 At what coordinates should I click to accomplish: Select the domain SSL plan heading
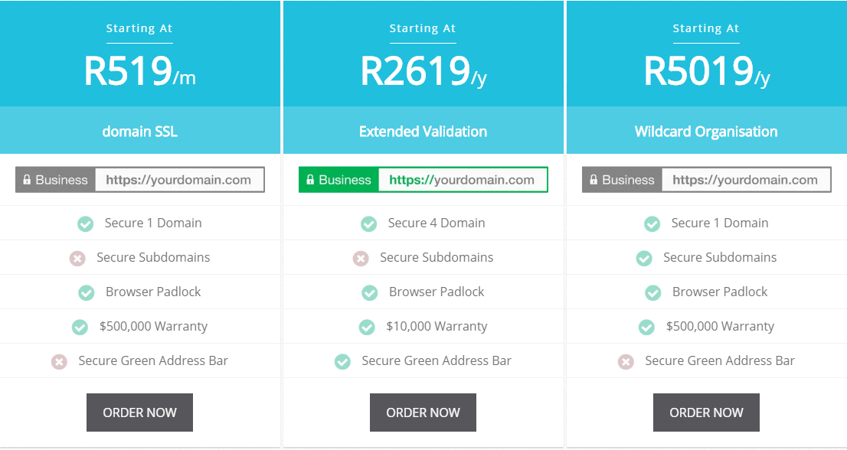tap(139, 132)
